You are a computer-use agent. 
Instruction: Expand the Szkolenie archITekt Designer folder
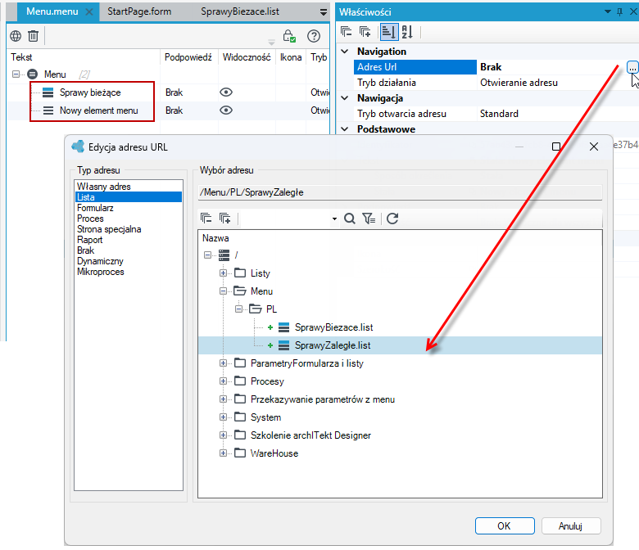pos(223,435)
